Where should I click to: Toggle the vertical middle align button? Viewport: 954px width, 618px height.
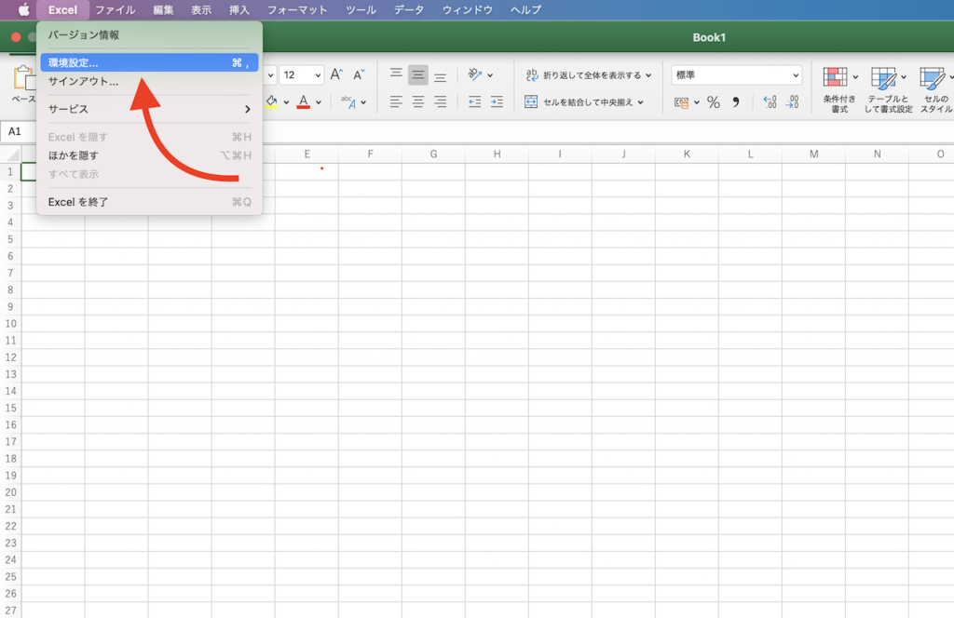click(418, 75)
